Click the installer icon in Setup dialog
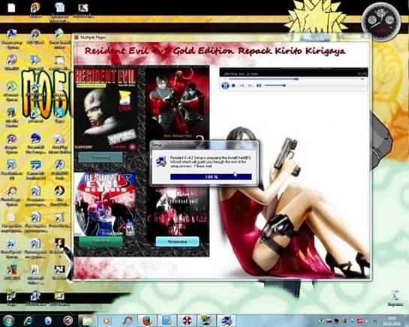 click(161, 162)
